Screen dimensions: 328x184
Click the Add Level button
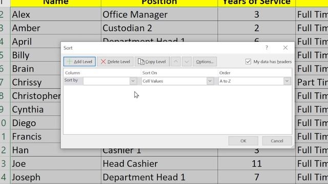79,61
